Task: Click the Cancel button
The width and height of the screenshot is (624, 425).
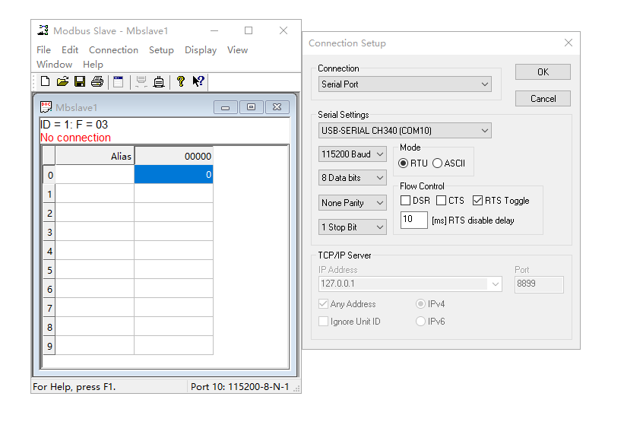Action: click(x=543, y=99)
